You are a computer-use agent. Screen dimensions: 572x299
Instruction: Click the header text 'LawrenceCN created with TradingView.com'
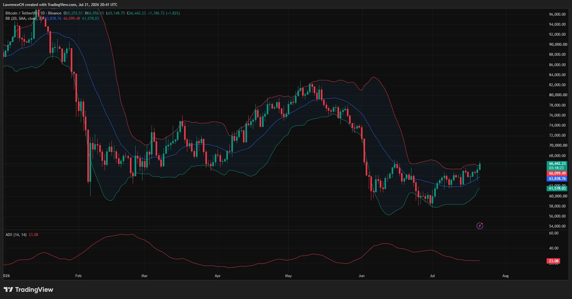[x=40, y=5]
